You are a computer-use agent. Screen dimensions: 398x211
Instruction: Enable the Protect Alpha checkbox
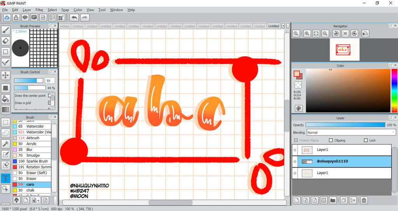click(296, 140)
